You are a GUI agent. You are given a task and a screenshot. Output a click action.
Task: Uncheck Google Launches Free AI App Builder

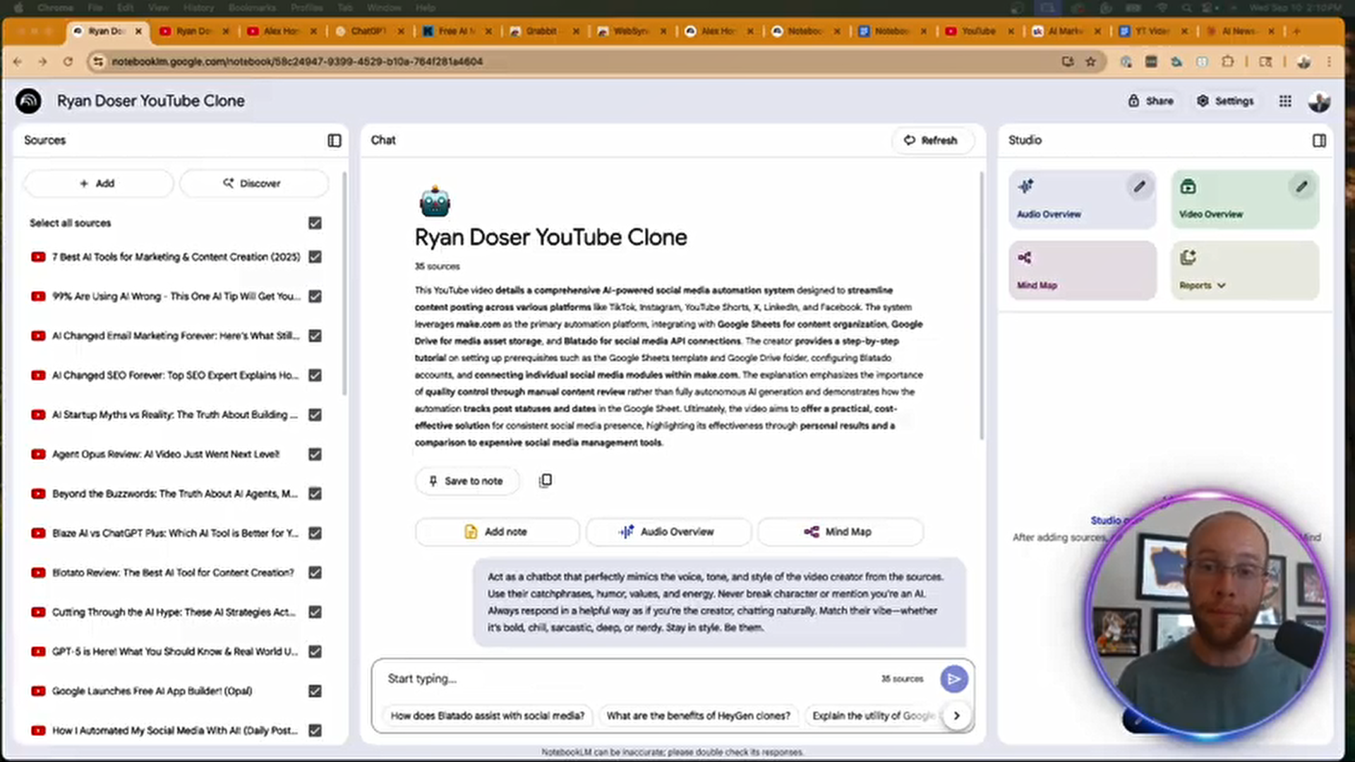coord(315,691)
